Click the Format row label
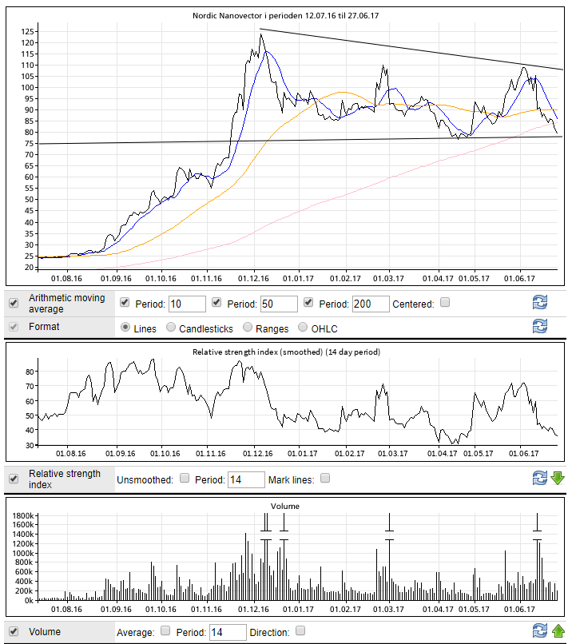568x644 pixels. coord(44,327)
